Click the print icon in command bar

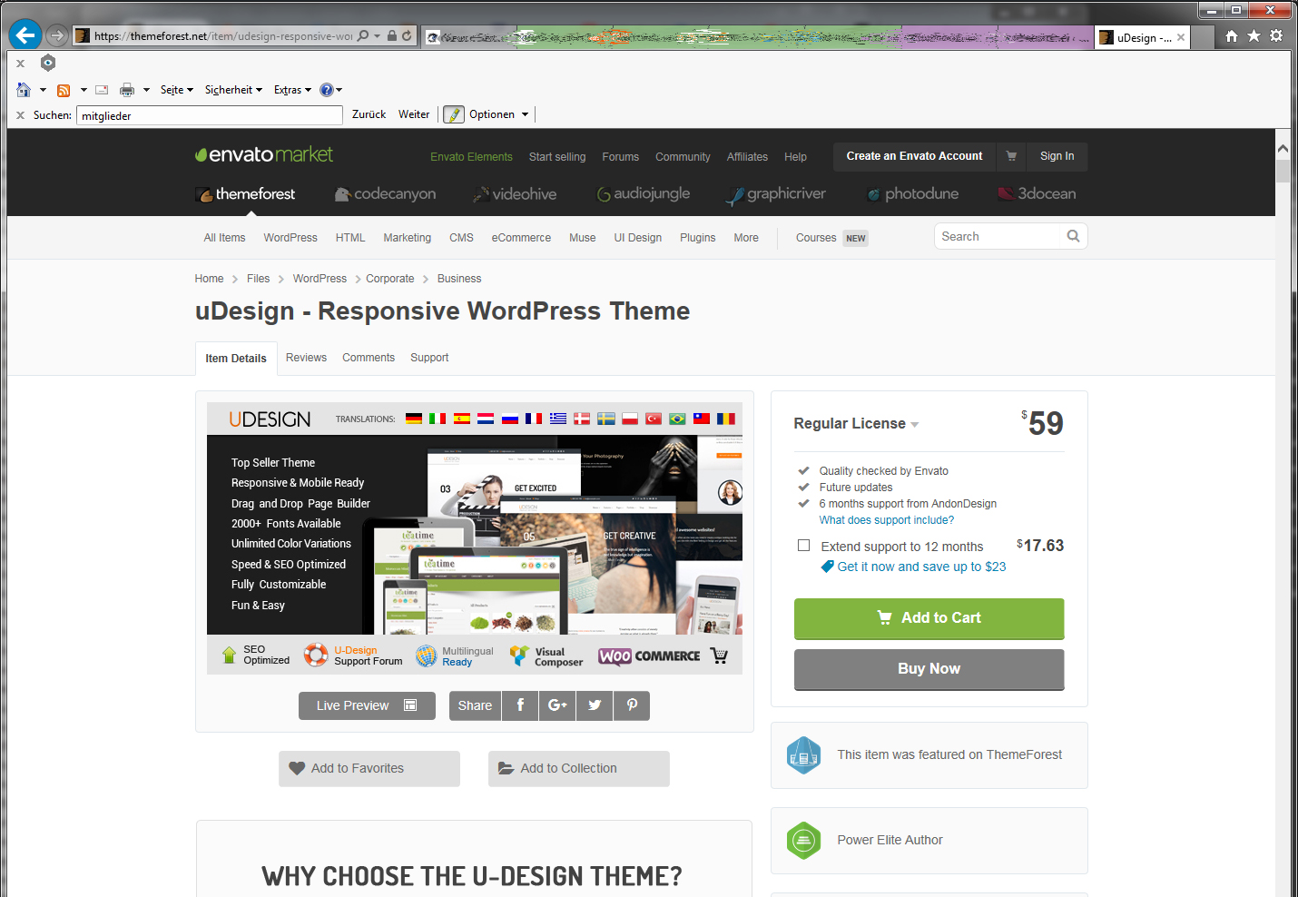[127, 90]
